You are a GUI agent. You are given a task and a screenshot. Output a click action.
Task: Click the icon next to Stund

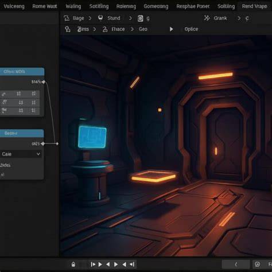(x=100, y=18)
